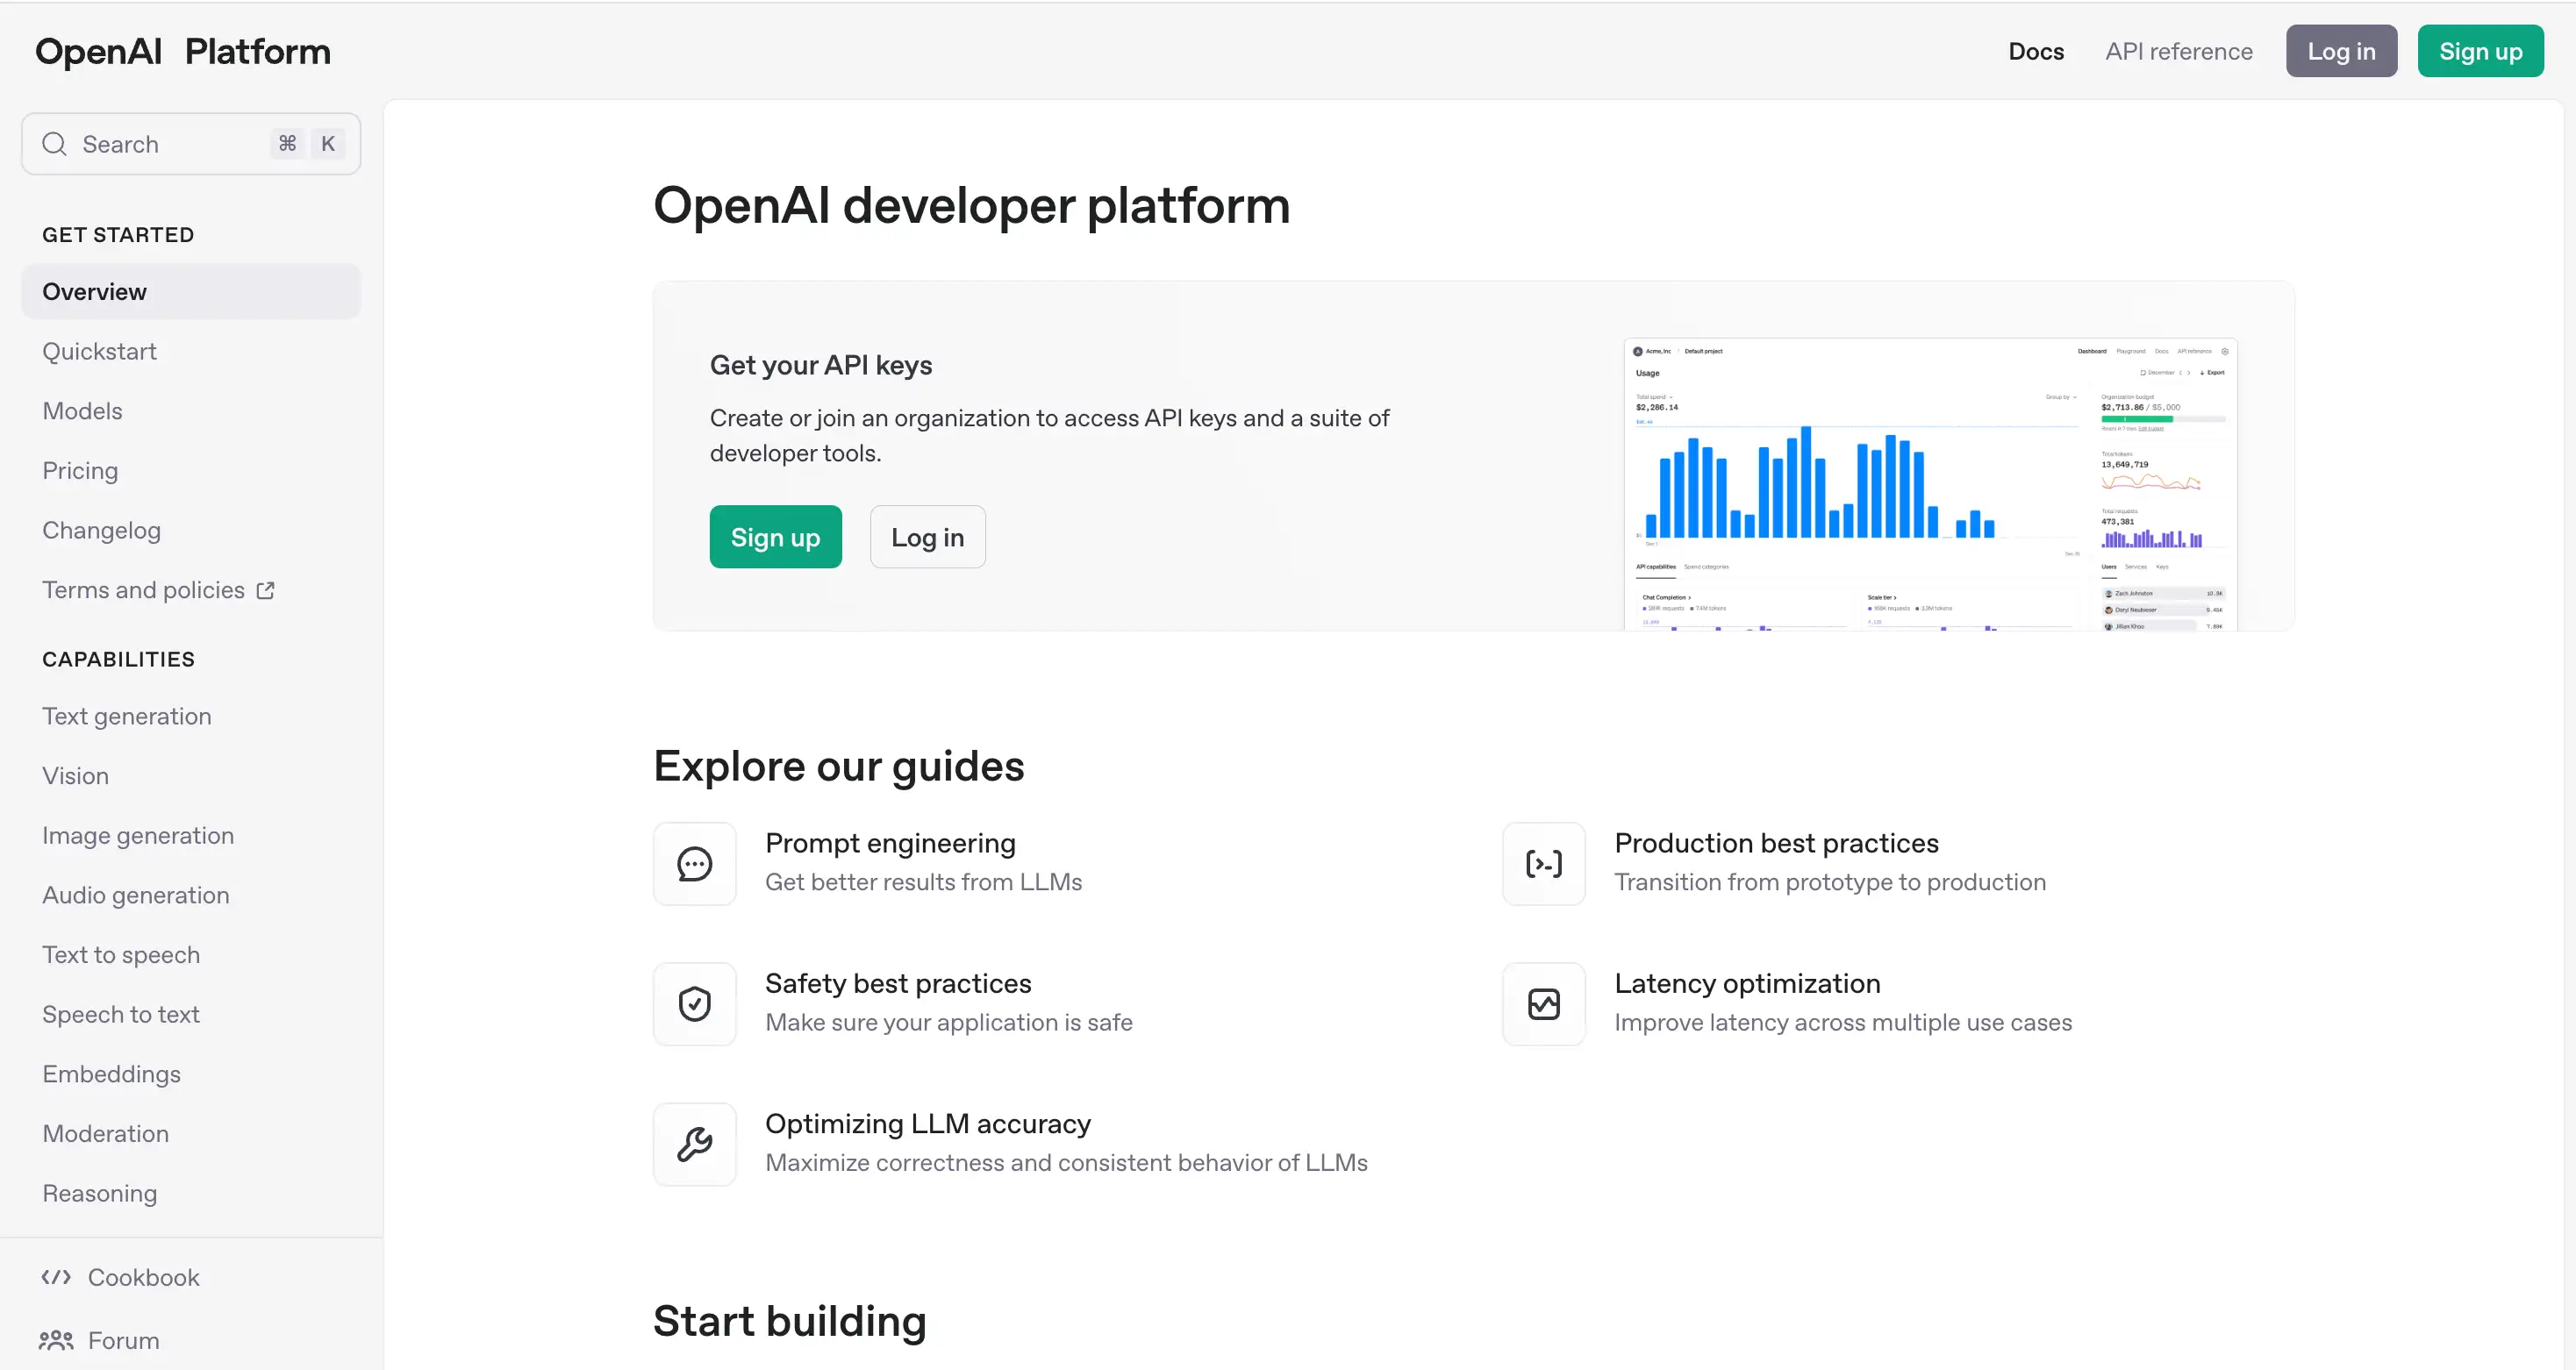Select the Safety best practices shield icon
Image resolution: width=2576 pixels, height=1370 pixels.
(694, 1004)
